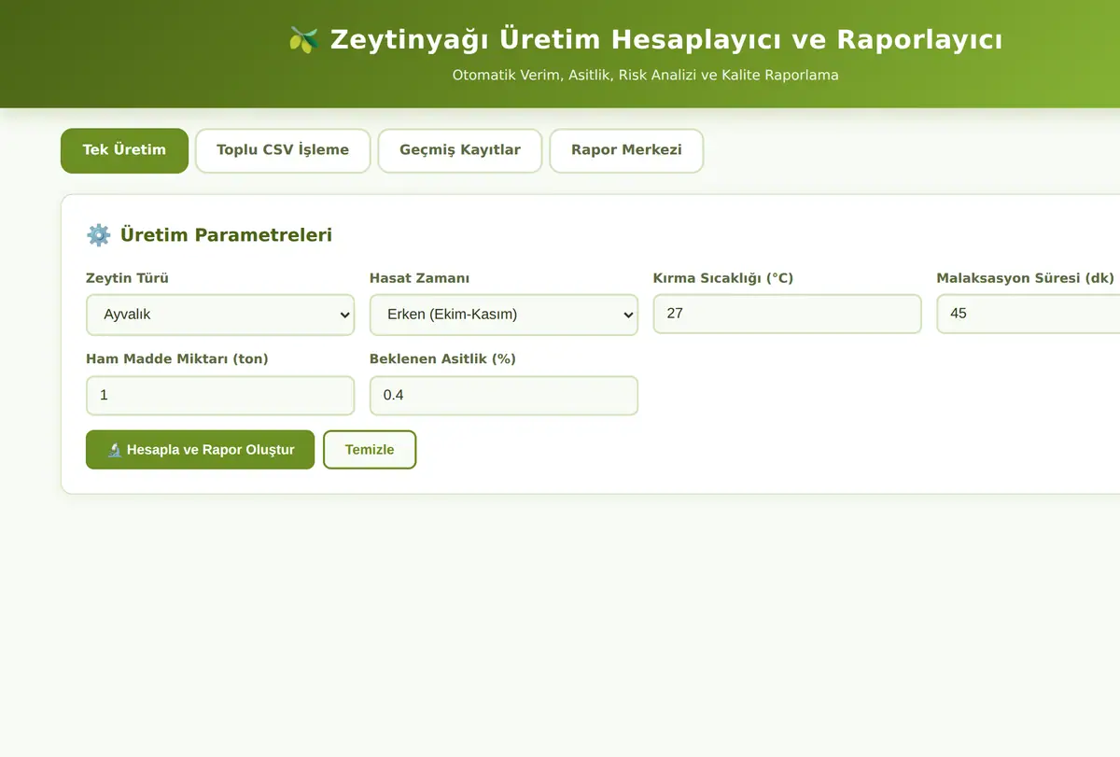
Task: Click the 'Beklenen Asitlik (%)' label
Action: pyautogui.click(x=442, y=359)
